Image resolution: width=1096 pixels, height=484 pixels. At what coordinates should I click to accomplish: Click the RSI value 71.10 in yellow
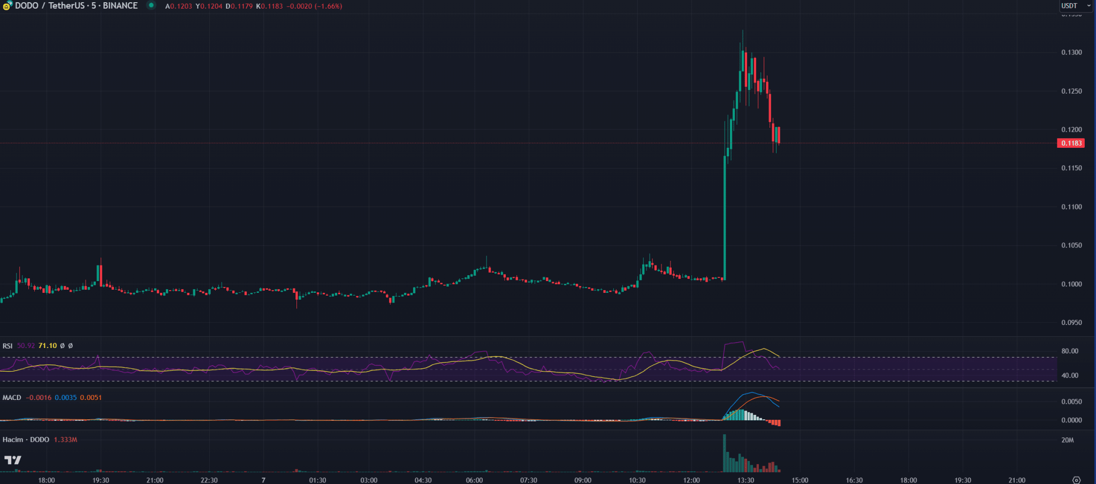[x=48, y=346]
